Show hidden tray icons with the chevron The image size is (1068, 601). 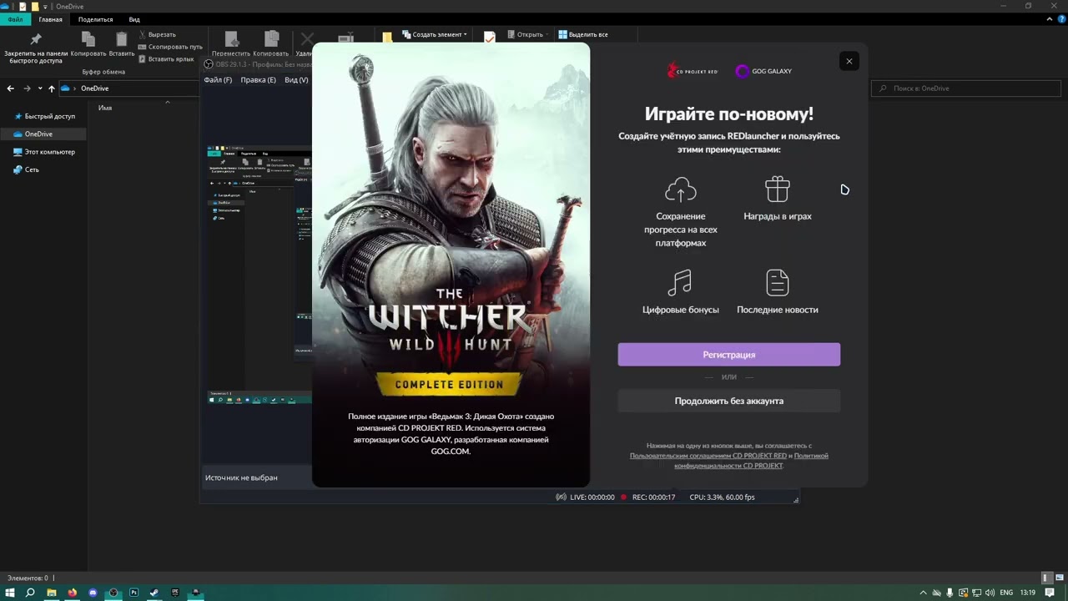pos(923,593)
